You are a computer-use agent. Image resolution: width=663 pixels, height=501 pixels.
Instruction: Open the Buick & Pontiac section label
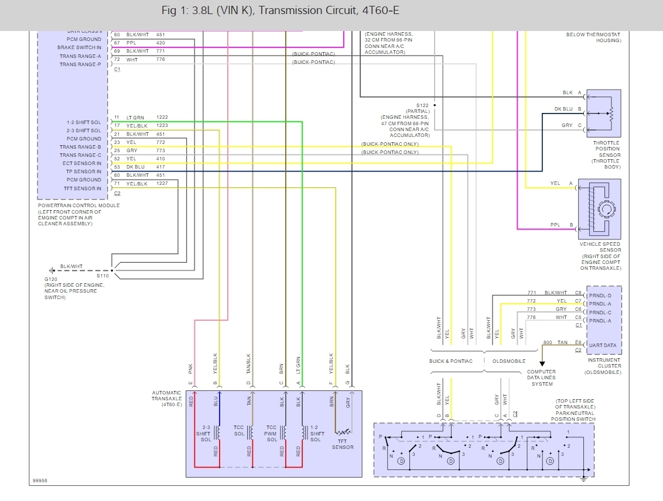452,361
